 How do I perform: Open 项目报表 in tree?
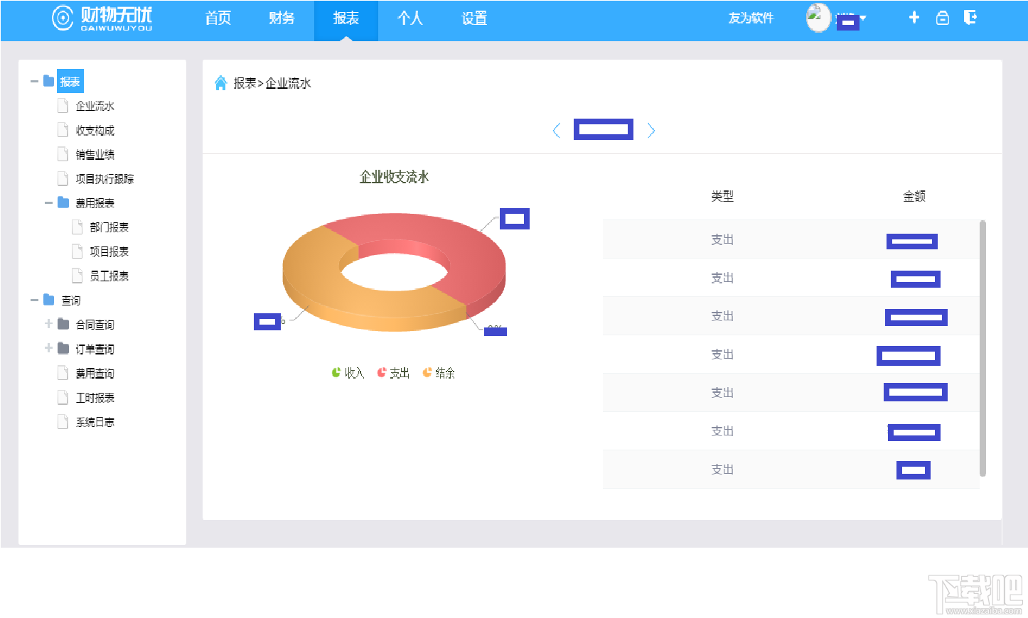click(109, 251)
